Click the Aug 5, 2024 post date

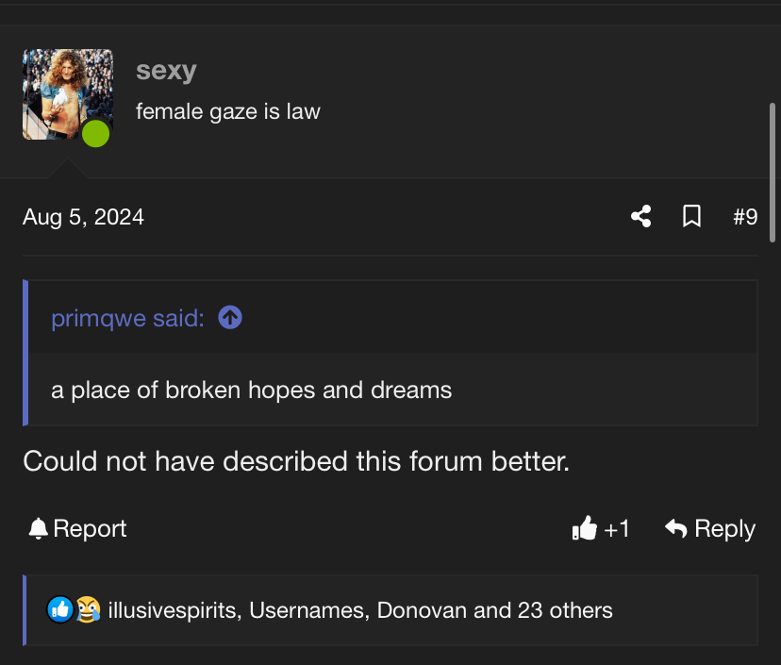(x=83, y=217)
